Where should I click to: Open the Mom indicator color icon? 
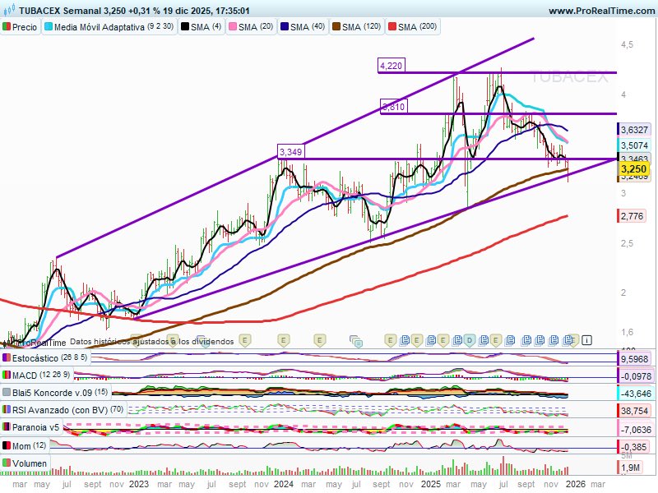6,444
